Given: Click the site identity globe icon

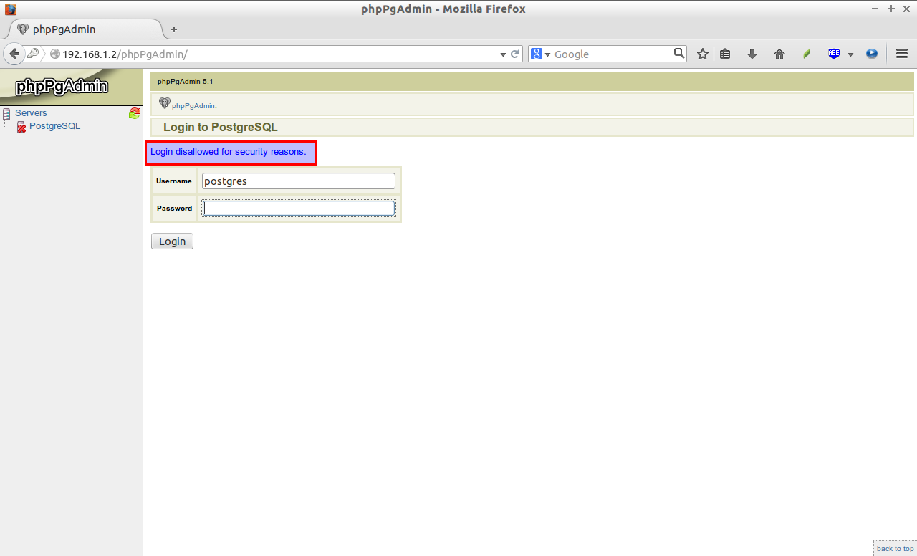Looking at the screenshot, I should [54, 54].
